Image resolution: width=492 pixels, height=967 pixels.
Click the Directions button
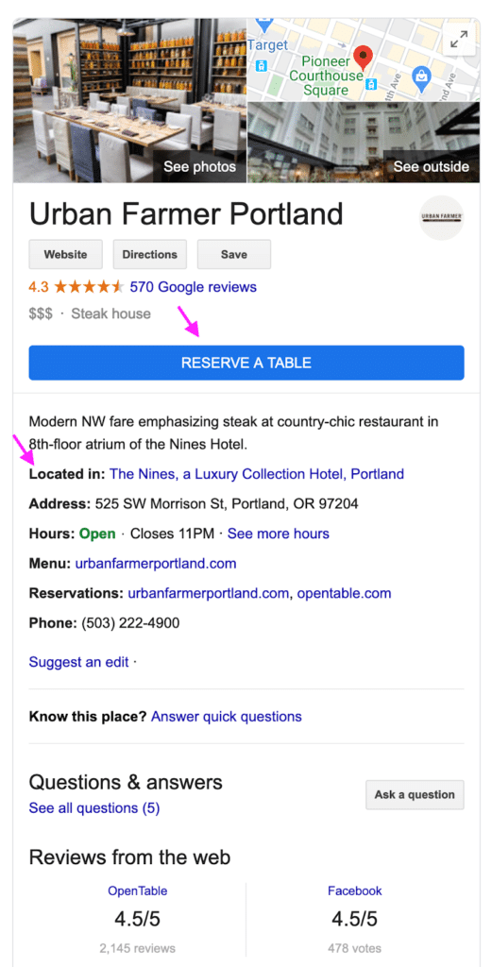coord(150,254)
